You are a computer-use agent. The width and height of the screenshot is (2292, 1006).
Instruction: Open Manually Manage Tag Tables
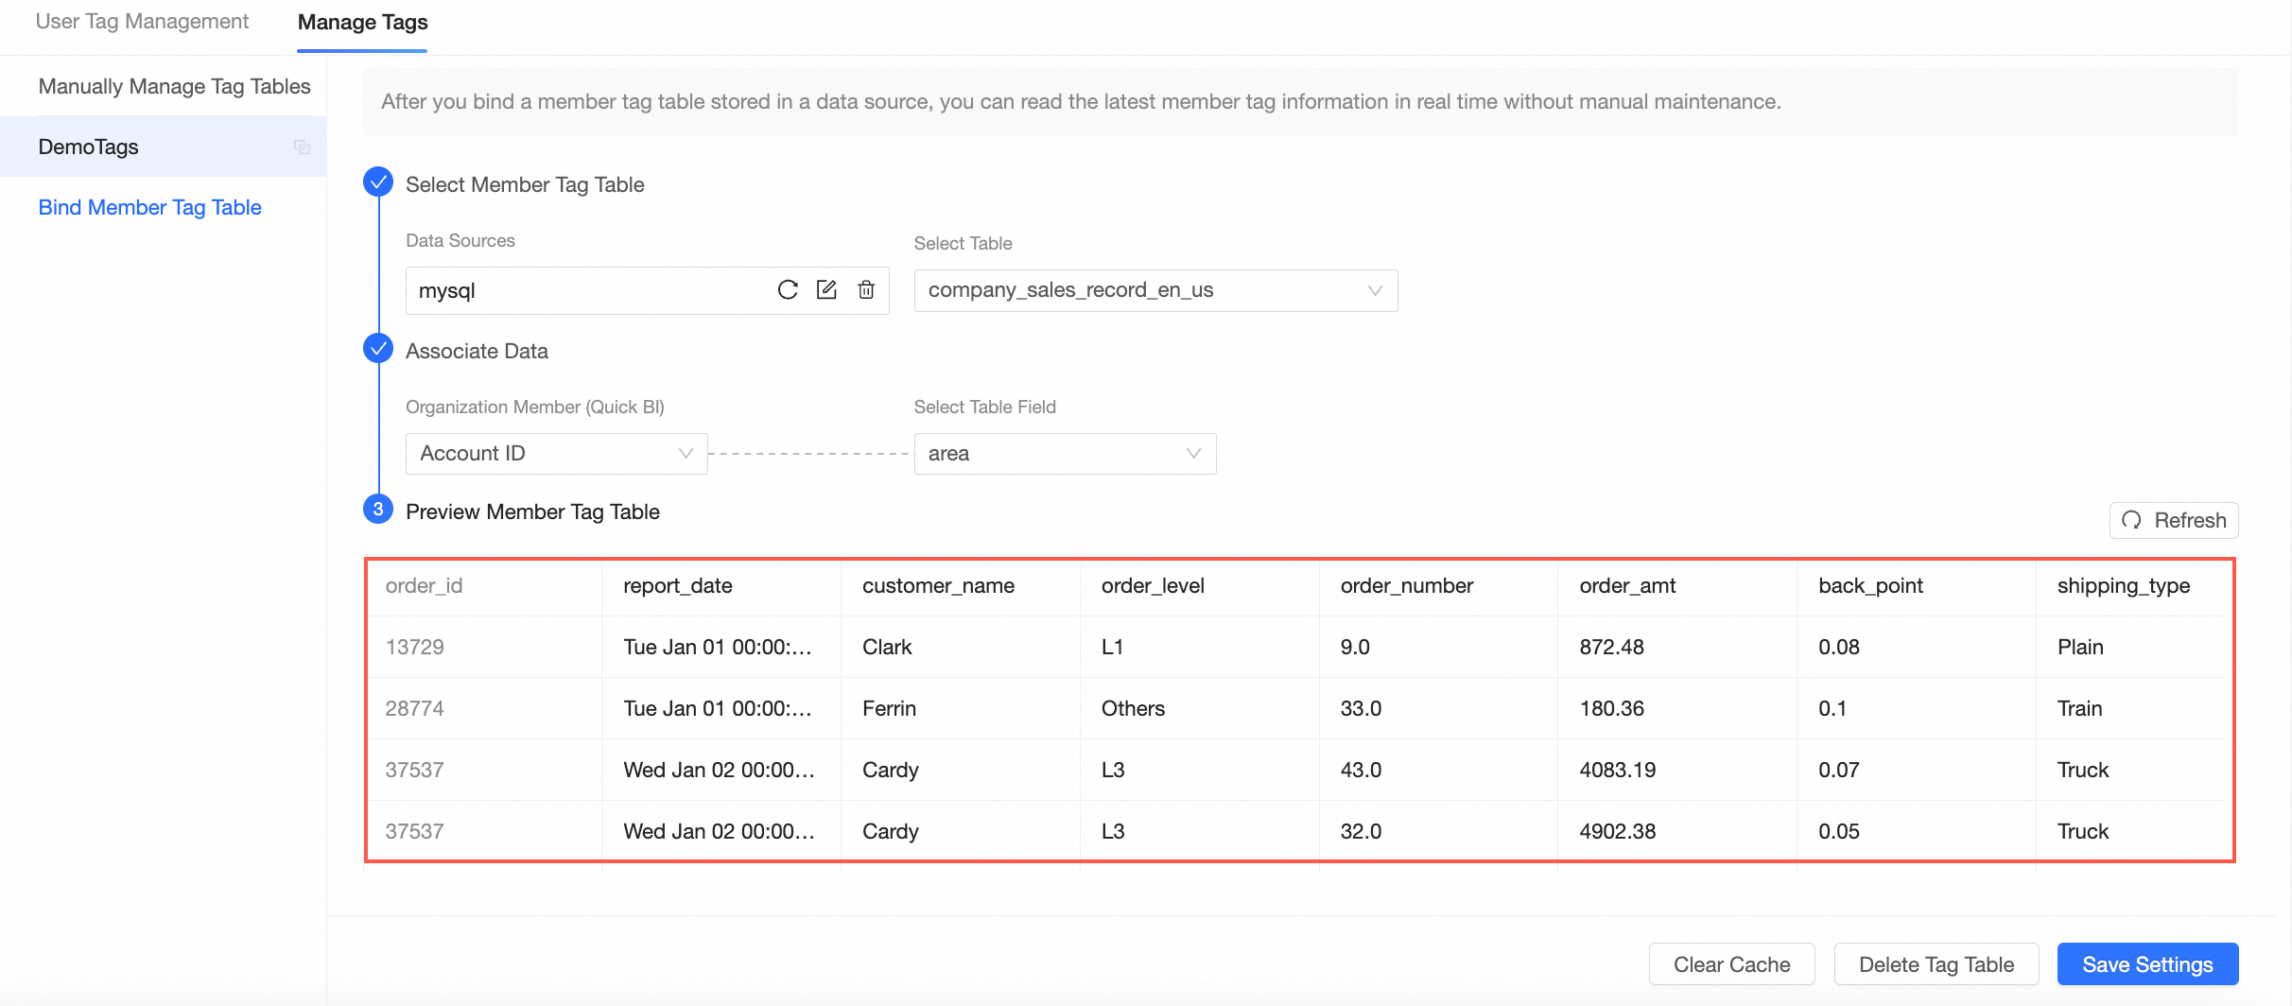[174, 86]
